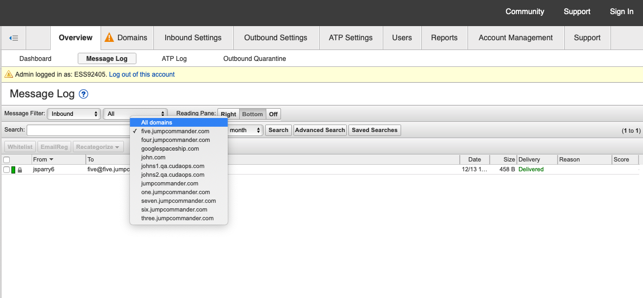
Task: Open the Support link in top bar
Action: click(577, 11)
